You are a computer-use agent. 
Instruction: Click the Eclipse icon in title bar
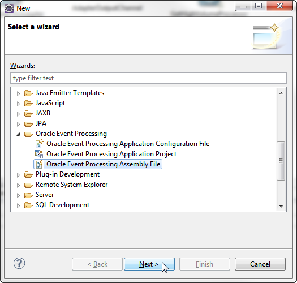click(9, 8)
